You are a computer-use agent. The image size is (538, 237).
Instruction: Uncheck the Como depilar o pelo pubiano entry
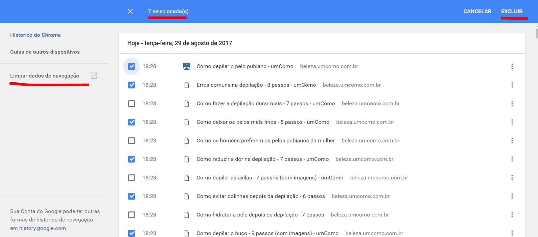point(132,66)
